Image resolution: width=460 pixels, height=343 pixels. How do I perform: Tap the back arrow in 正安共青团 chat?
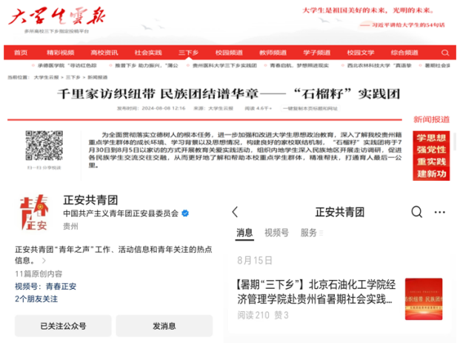click(236, 212)
